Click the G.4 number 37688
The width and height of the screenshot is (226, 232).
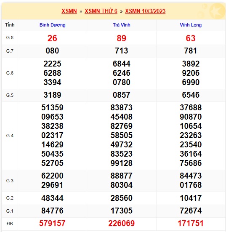point(191,107)
